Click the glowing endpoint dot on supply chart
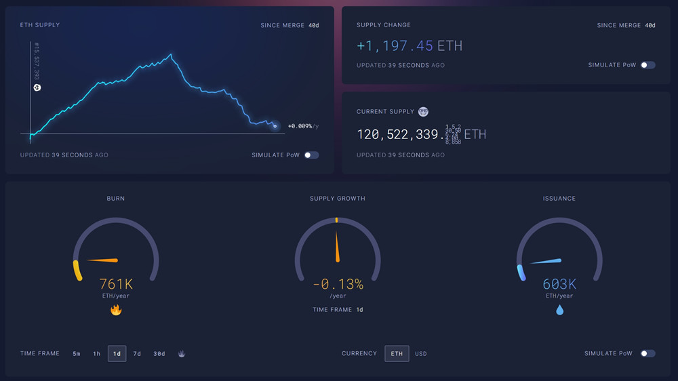This screenshot has width=678, height=381. pyautogui.click(x=275, y=125)
